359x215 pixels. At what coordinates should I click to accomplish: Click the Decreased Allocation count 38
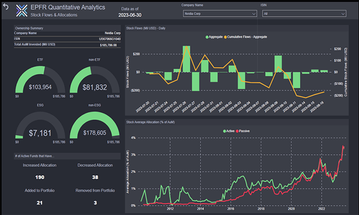[x=95, y=177]
